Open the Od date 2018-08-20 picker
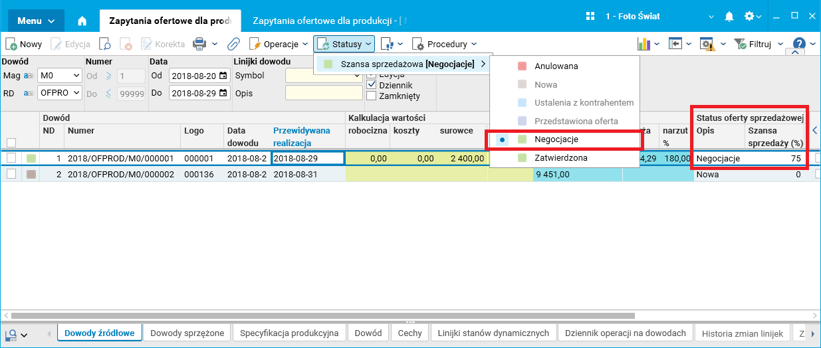 [x=223, y=76]
